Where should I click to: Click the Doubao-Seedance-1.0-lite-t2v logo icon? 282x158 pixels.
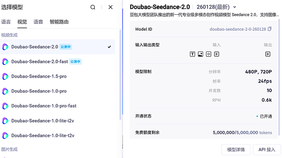(x=5, y=136)
